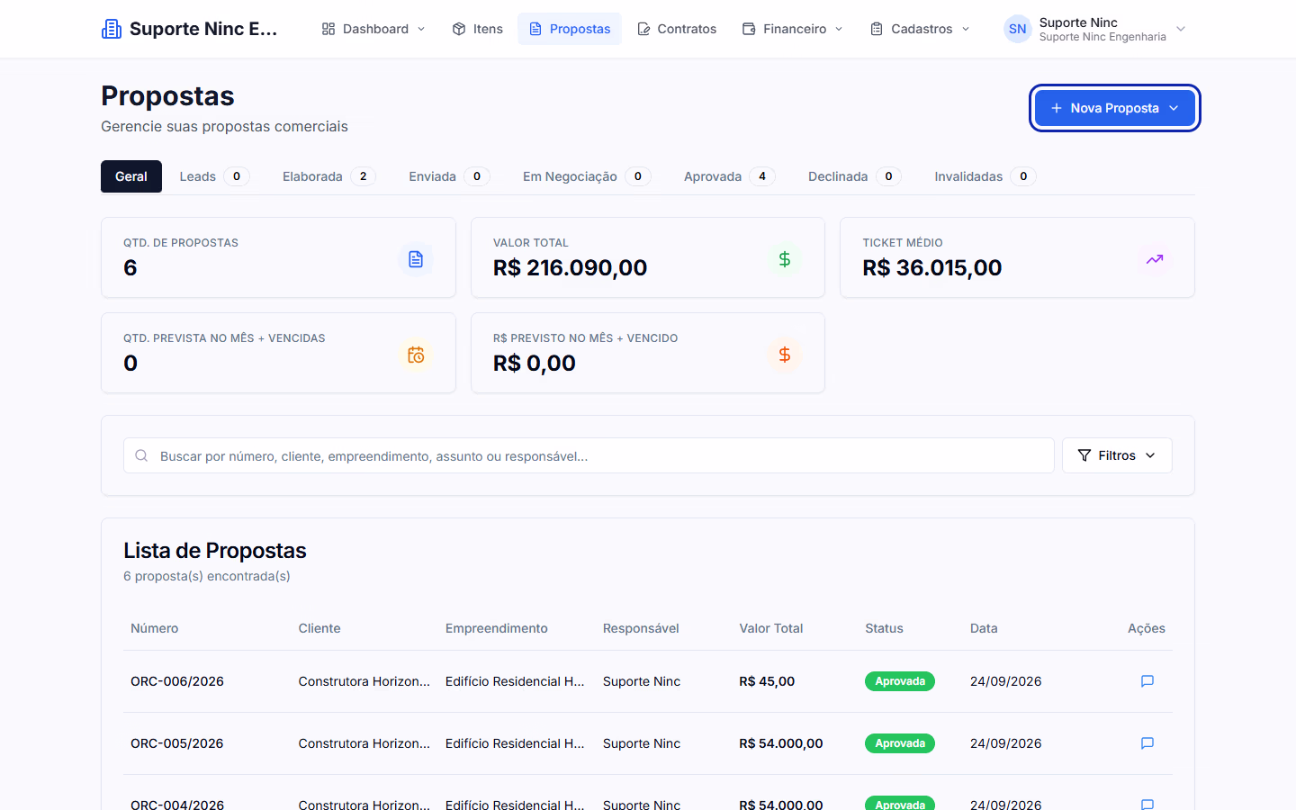
Task: Open the Dashboard dropdown menu
Action: coord(373,29)
